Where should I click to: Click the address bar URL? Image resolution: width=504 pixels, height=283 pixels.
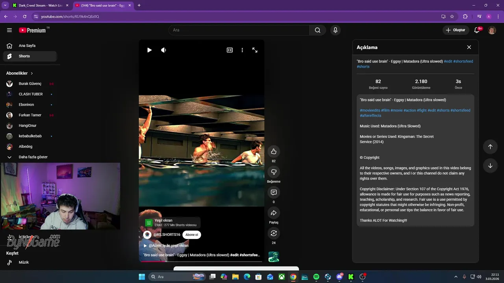pyautogui.click(x=70, y=17)
